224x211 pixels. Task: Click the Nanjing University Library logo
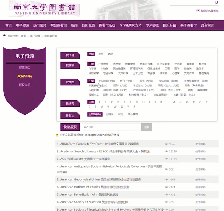pos(44,10)
